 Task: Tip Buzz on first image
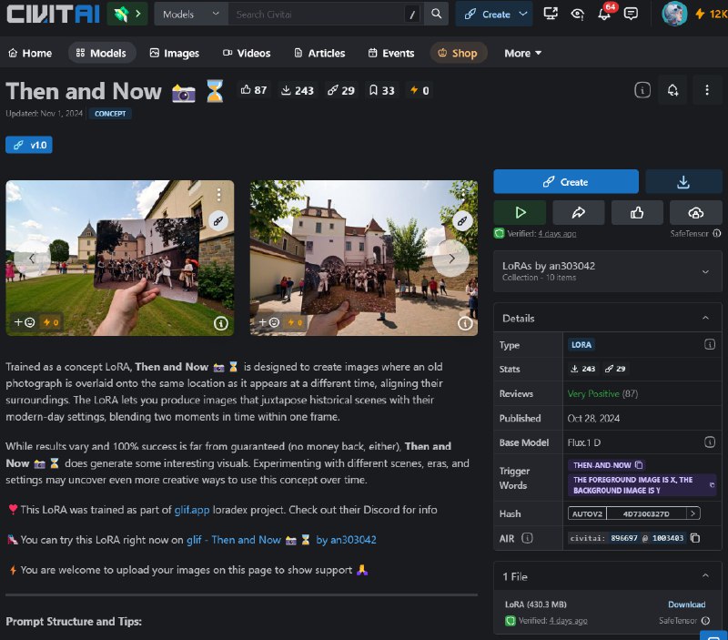pyautogui.click(x=51, y=322)
